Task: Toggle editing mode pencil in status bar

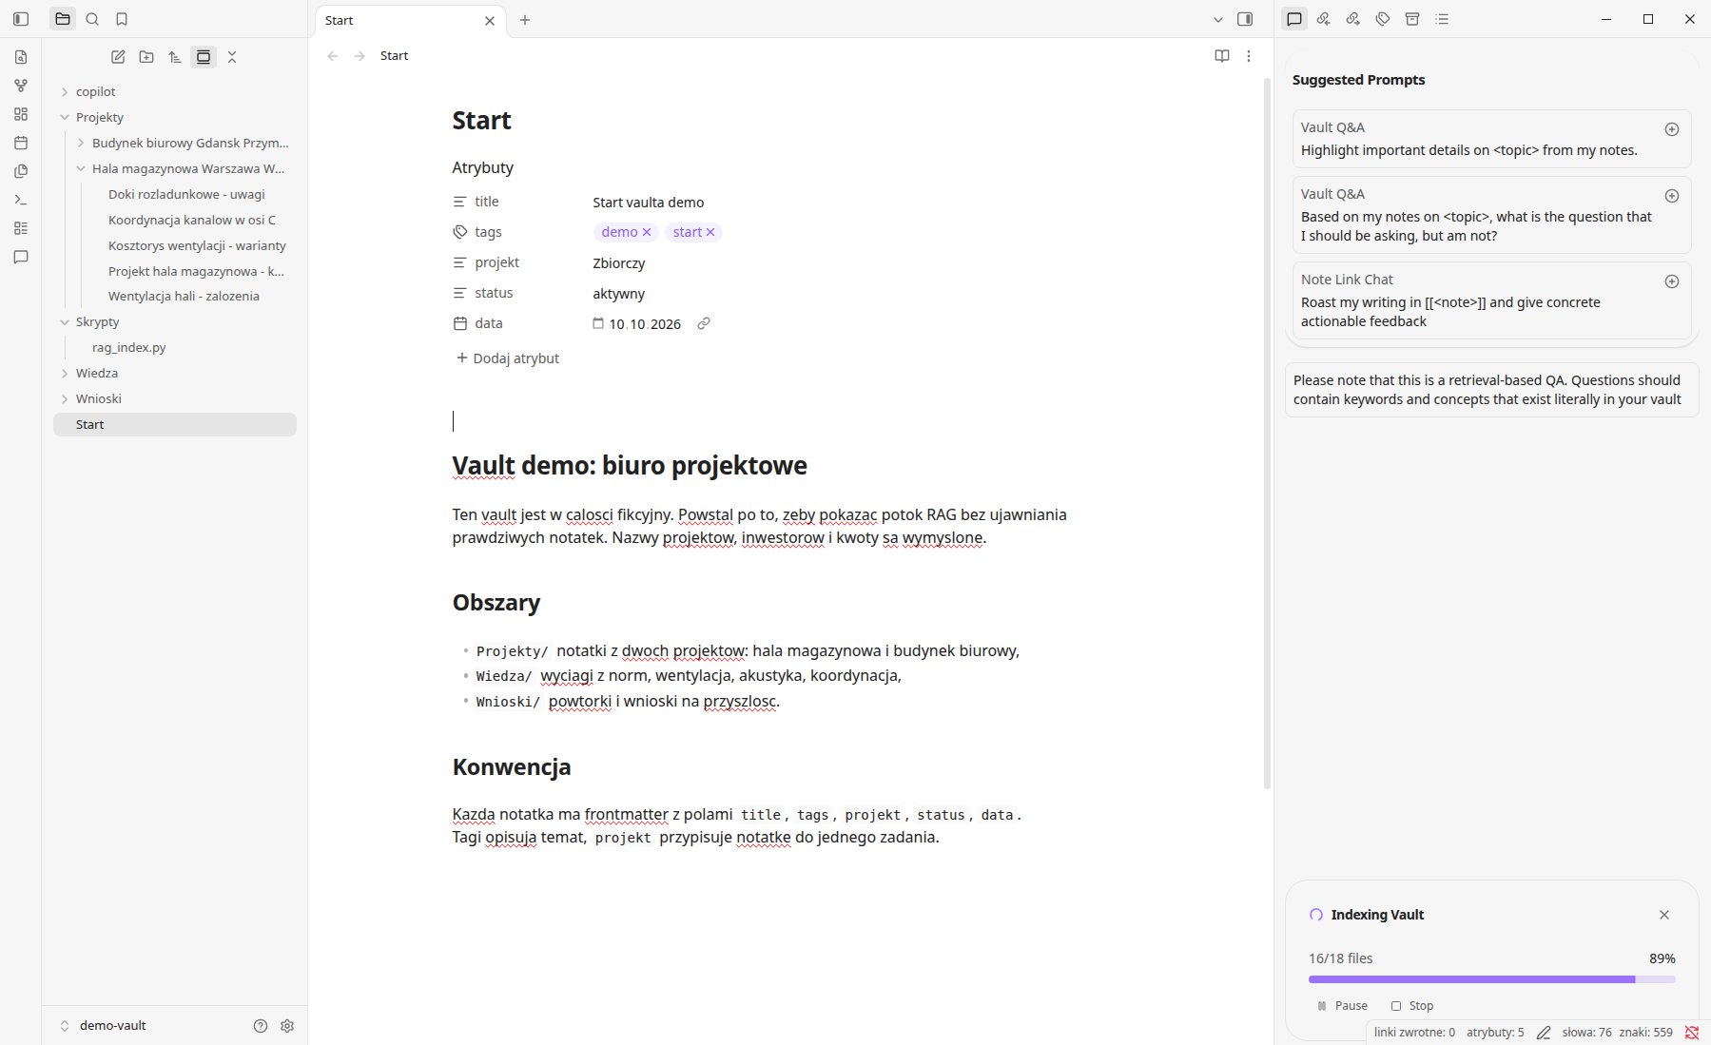Action: click(1544, 1033)
